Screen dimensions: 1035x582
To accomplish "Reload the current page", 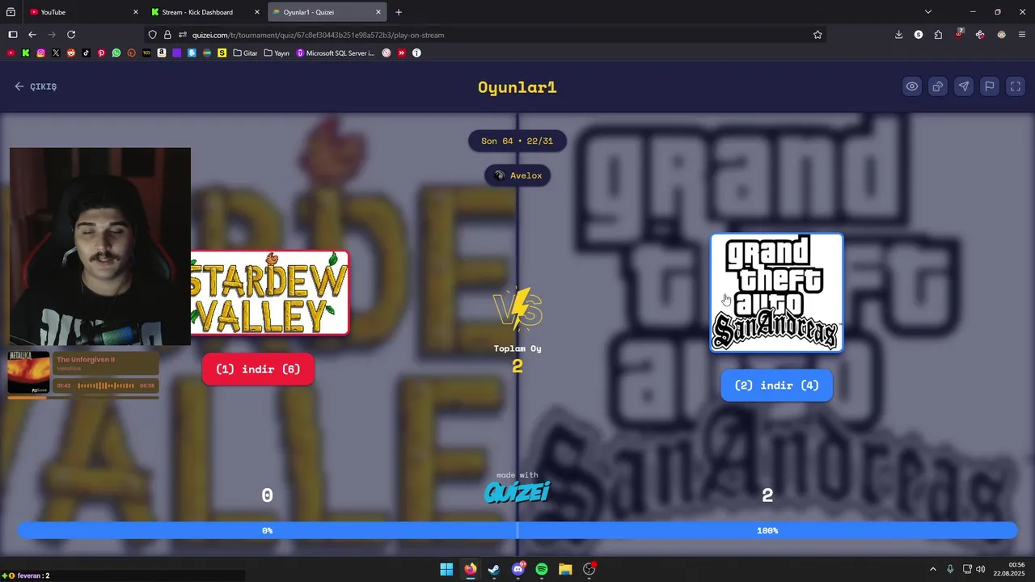I will click(71, 35).
